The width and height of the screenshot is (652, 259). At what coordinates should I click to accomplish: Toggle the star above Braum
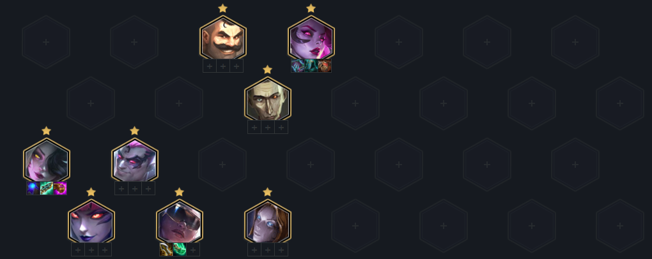click(223, 8)
